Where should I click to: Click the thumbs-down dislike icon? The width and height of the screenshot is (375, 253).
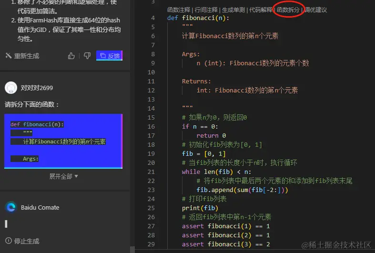87,56
